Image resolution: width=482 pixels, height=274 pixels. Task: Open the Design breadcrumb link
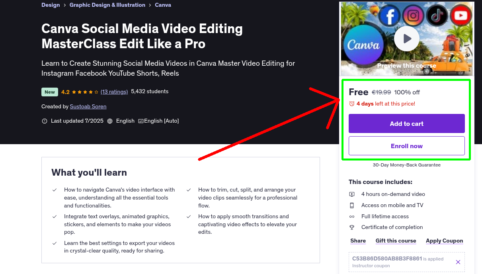[x=51, y=5]
